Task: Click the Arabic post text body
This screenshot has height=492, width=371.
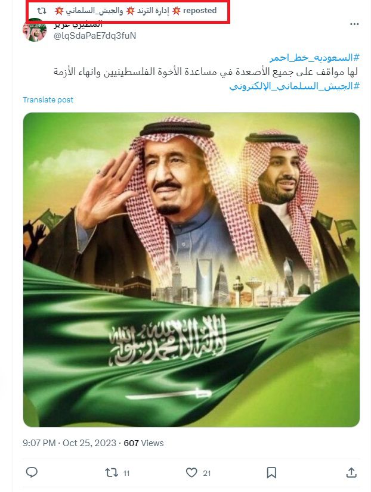Action: coord(205,72)
